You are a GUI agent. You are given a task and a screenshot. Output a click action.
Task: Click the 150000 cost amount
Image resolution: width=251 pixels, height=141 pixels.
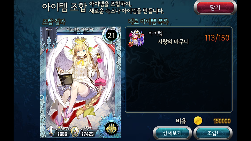222,121
